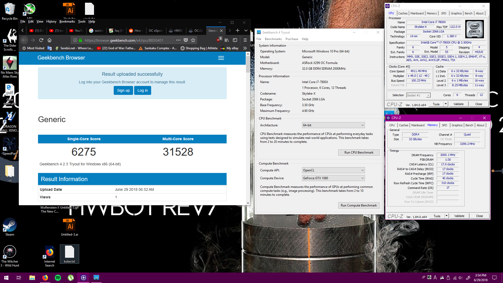Viewport: 503px width, 283px height.
Task: Open Purchase menu in Geekbench 4
Action: (x=292, y=39)
